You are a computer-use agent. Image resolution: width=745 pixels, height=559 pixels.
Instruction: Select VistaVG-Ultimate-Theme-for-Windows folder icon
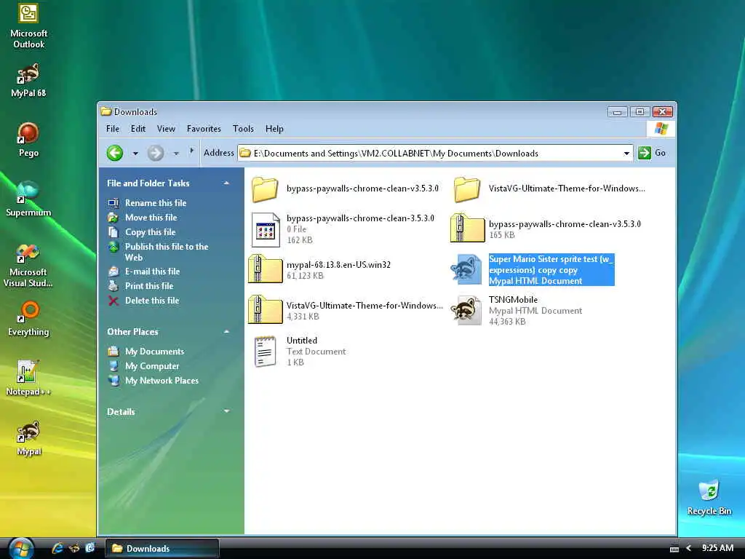coord(467,189)
